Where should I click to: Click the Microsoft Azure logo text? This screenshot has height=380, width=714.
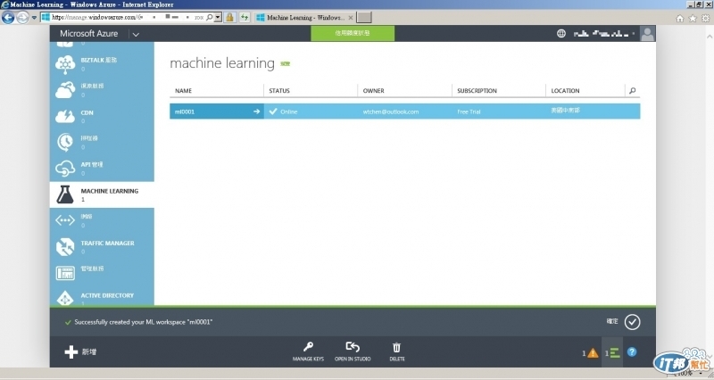[88, 34]
